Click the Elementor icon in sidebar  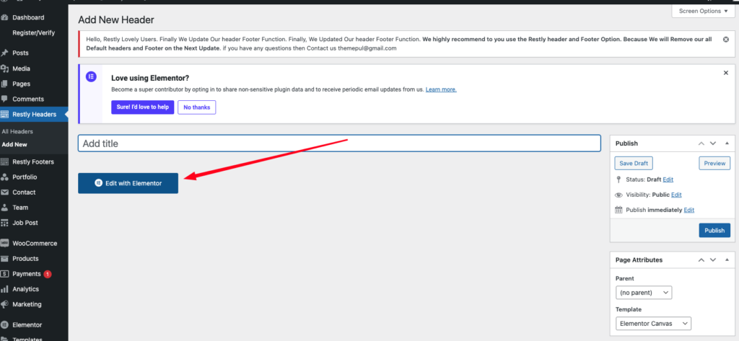tap(5, 325)
